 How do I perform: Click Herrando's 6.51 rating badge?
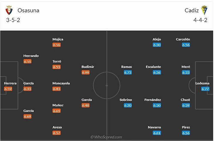tap(28, 61)
